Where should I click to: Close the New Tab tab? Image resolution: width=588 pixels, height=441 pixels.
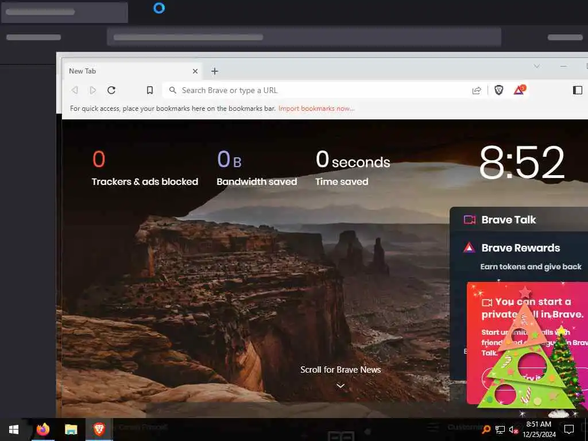coord(195,71)
